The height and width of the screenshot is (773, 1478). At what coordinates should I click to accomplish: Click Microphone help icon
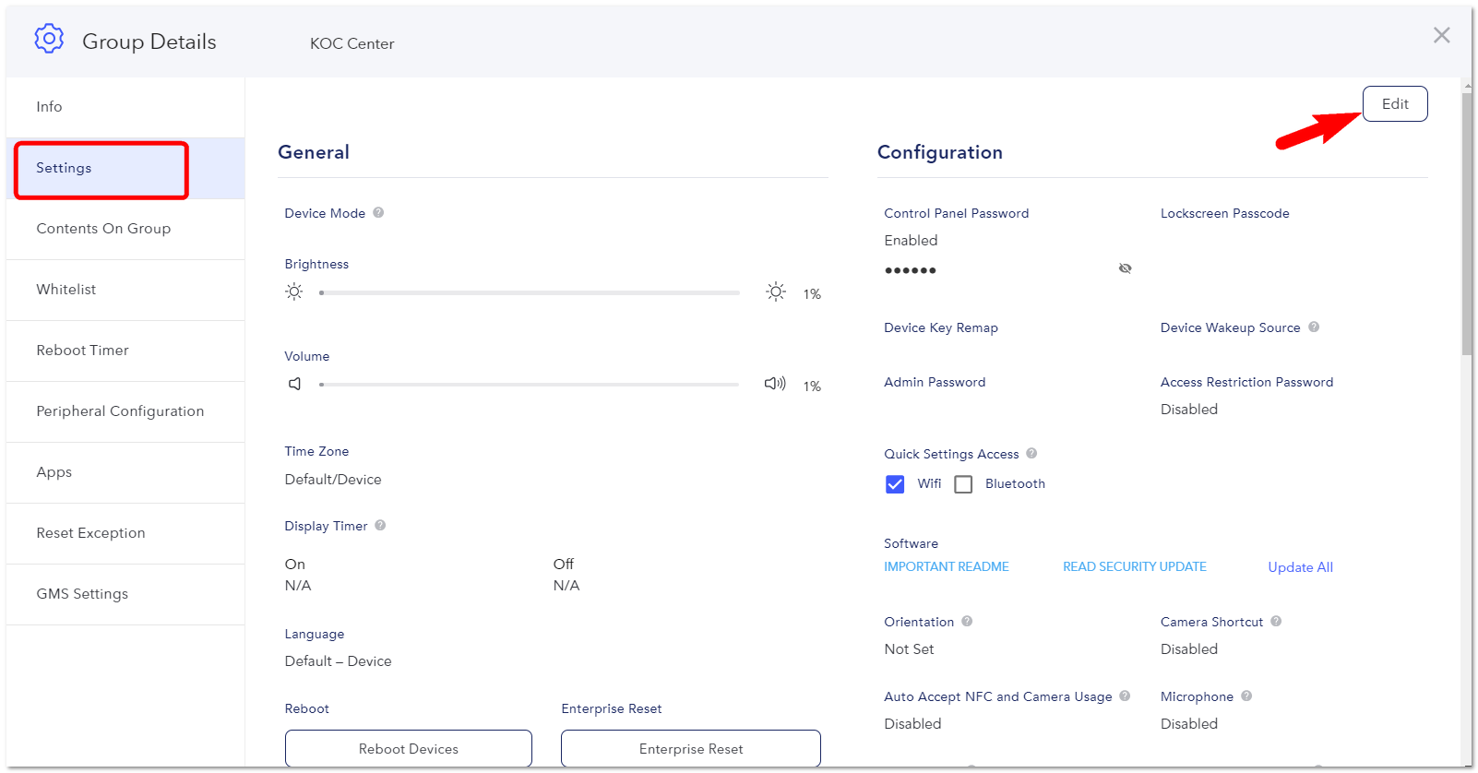point(1246,696)
